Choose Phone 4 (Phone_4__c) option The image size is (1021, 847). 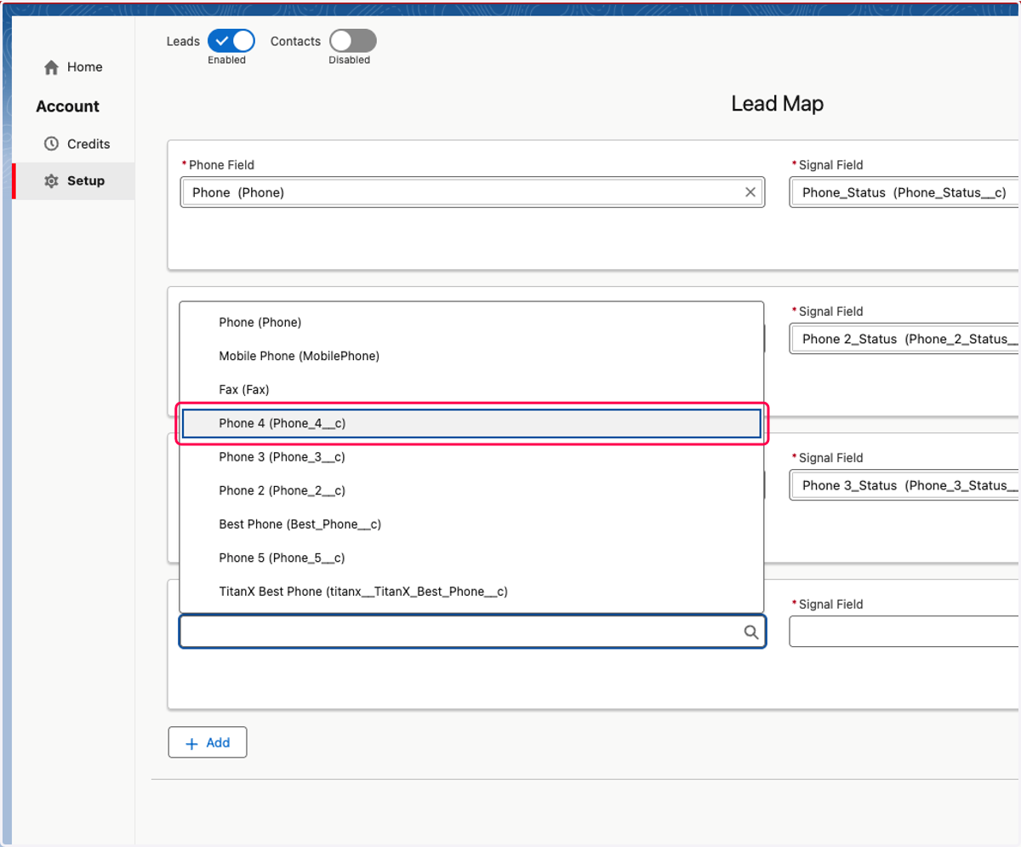tap(471, 423)
